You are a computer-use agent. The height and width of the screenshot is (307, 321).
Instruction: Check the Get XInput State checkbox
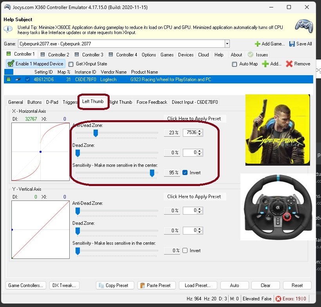click(71, 64)
